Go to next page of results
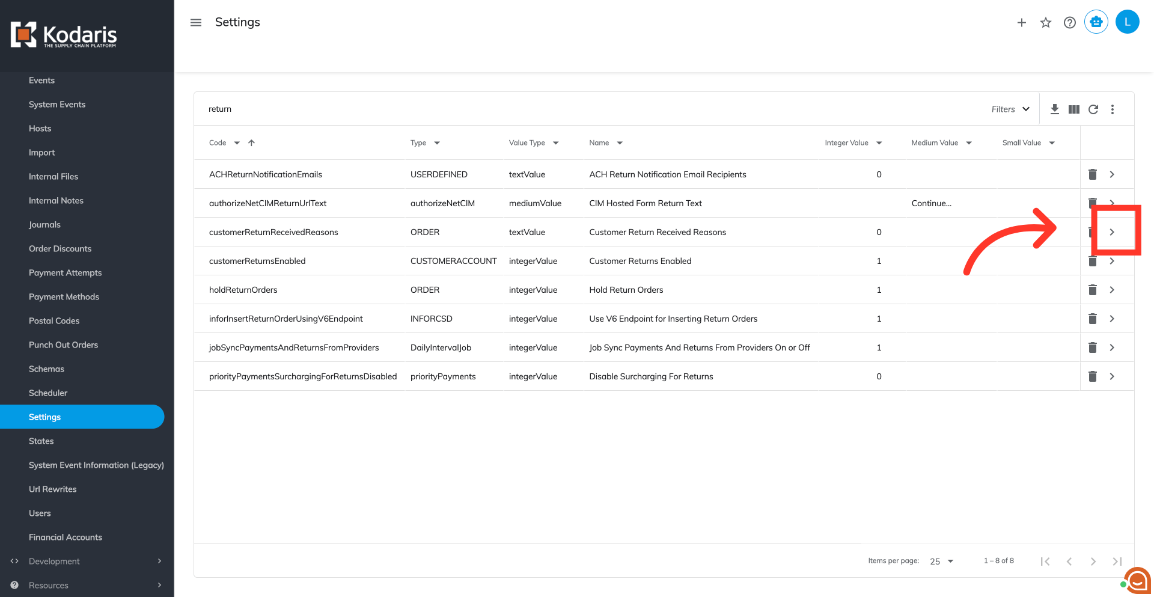The width and height of the screenshot is (1154, 597). [1093, 561]
